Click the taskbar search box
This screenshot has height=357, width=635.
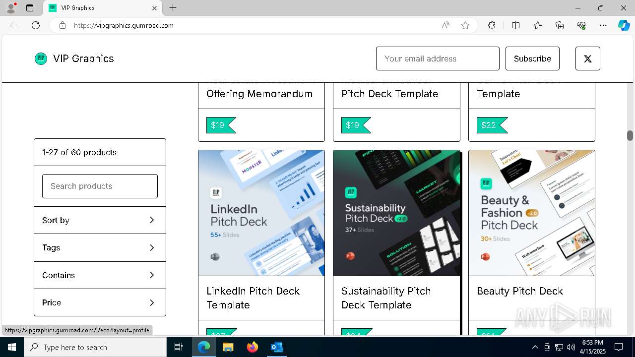pyautogui.click(x=95, y=347)
